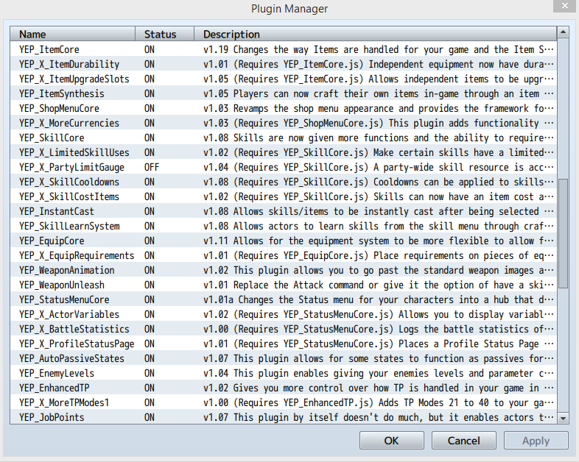Click the Cancel button
The width and height of the screenshot is (579, 462).
point(464,441)
